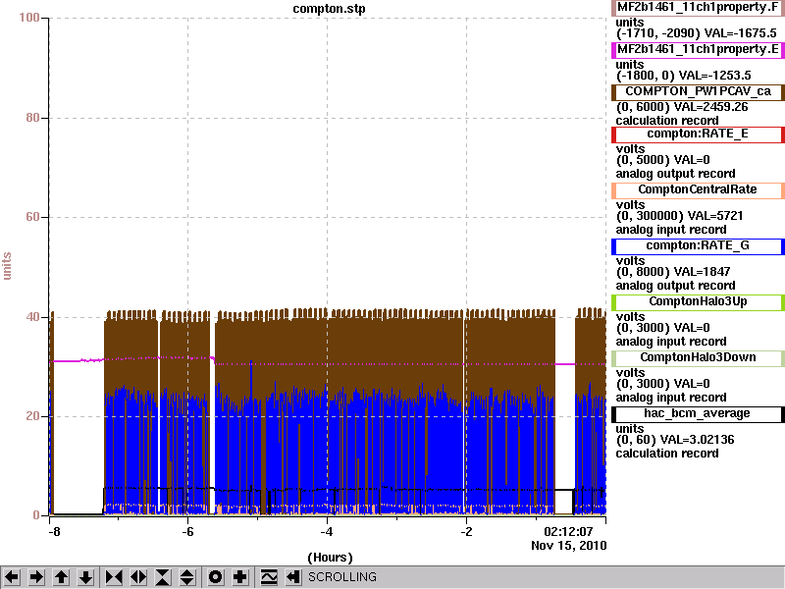
Task: Click the 80 tick label on y-axis
Action: click(x=32, y=118)
